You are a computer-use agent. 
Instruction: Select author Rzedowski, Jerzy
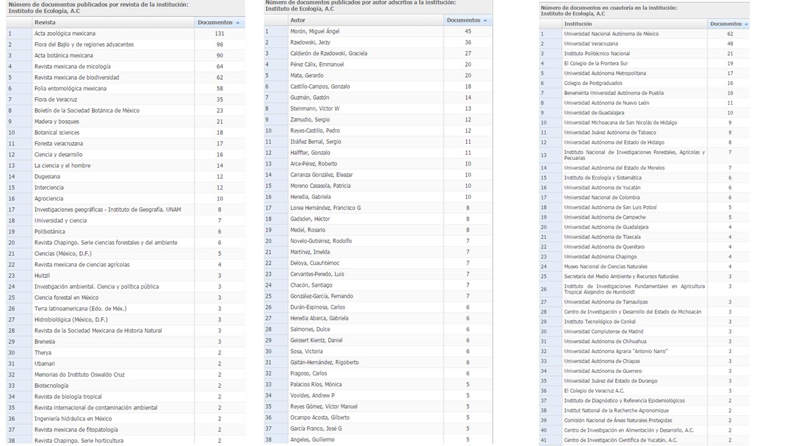[x=378, y=43]
